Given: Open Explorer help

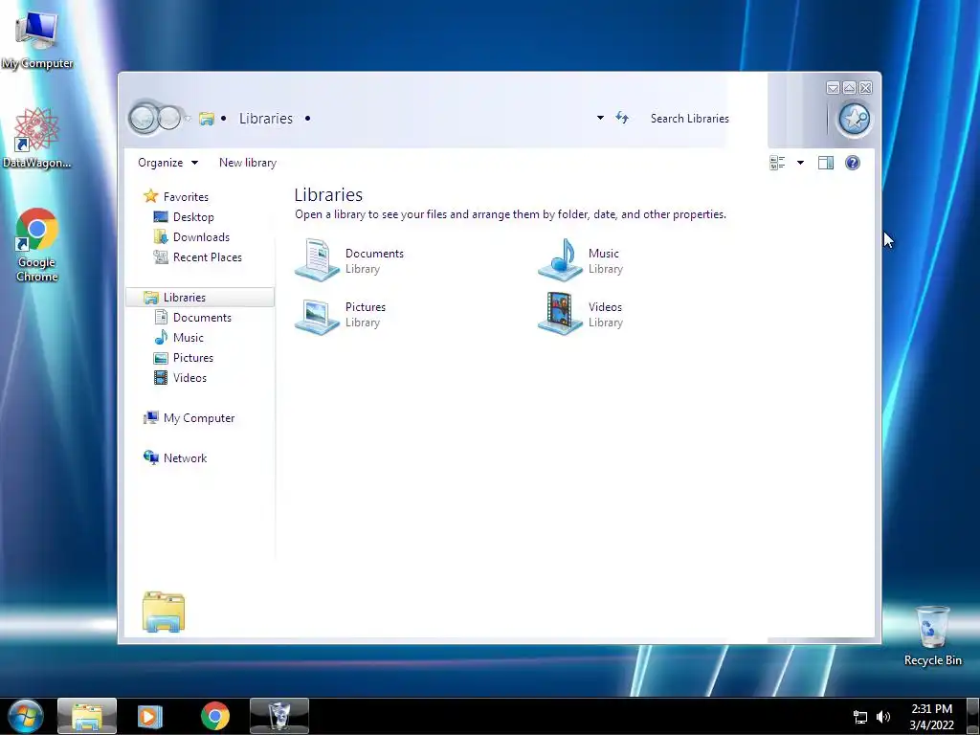Looking at the screenshot, I should 852,163.
